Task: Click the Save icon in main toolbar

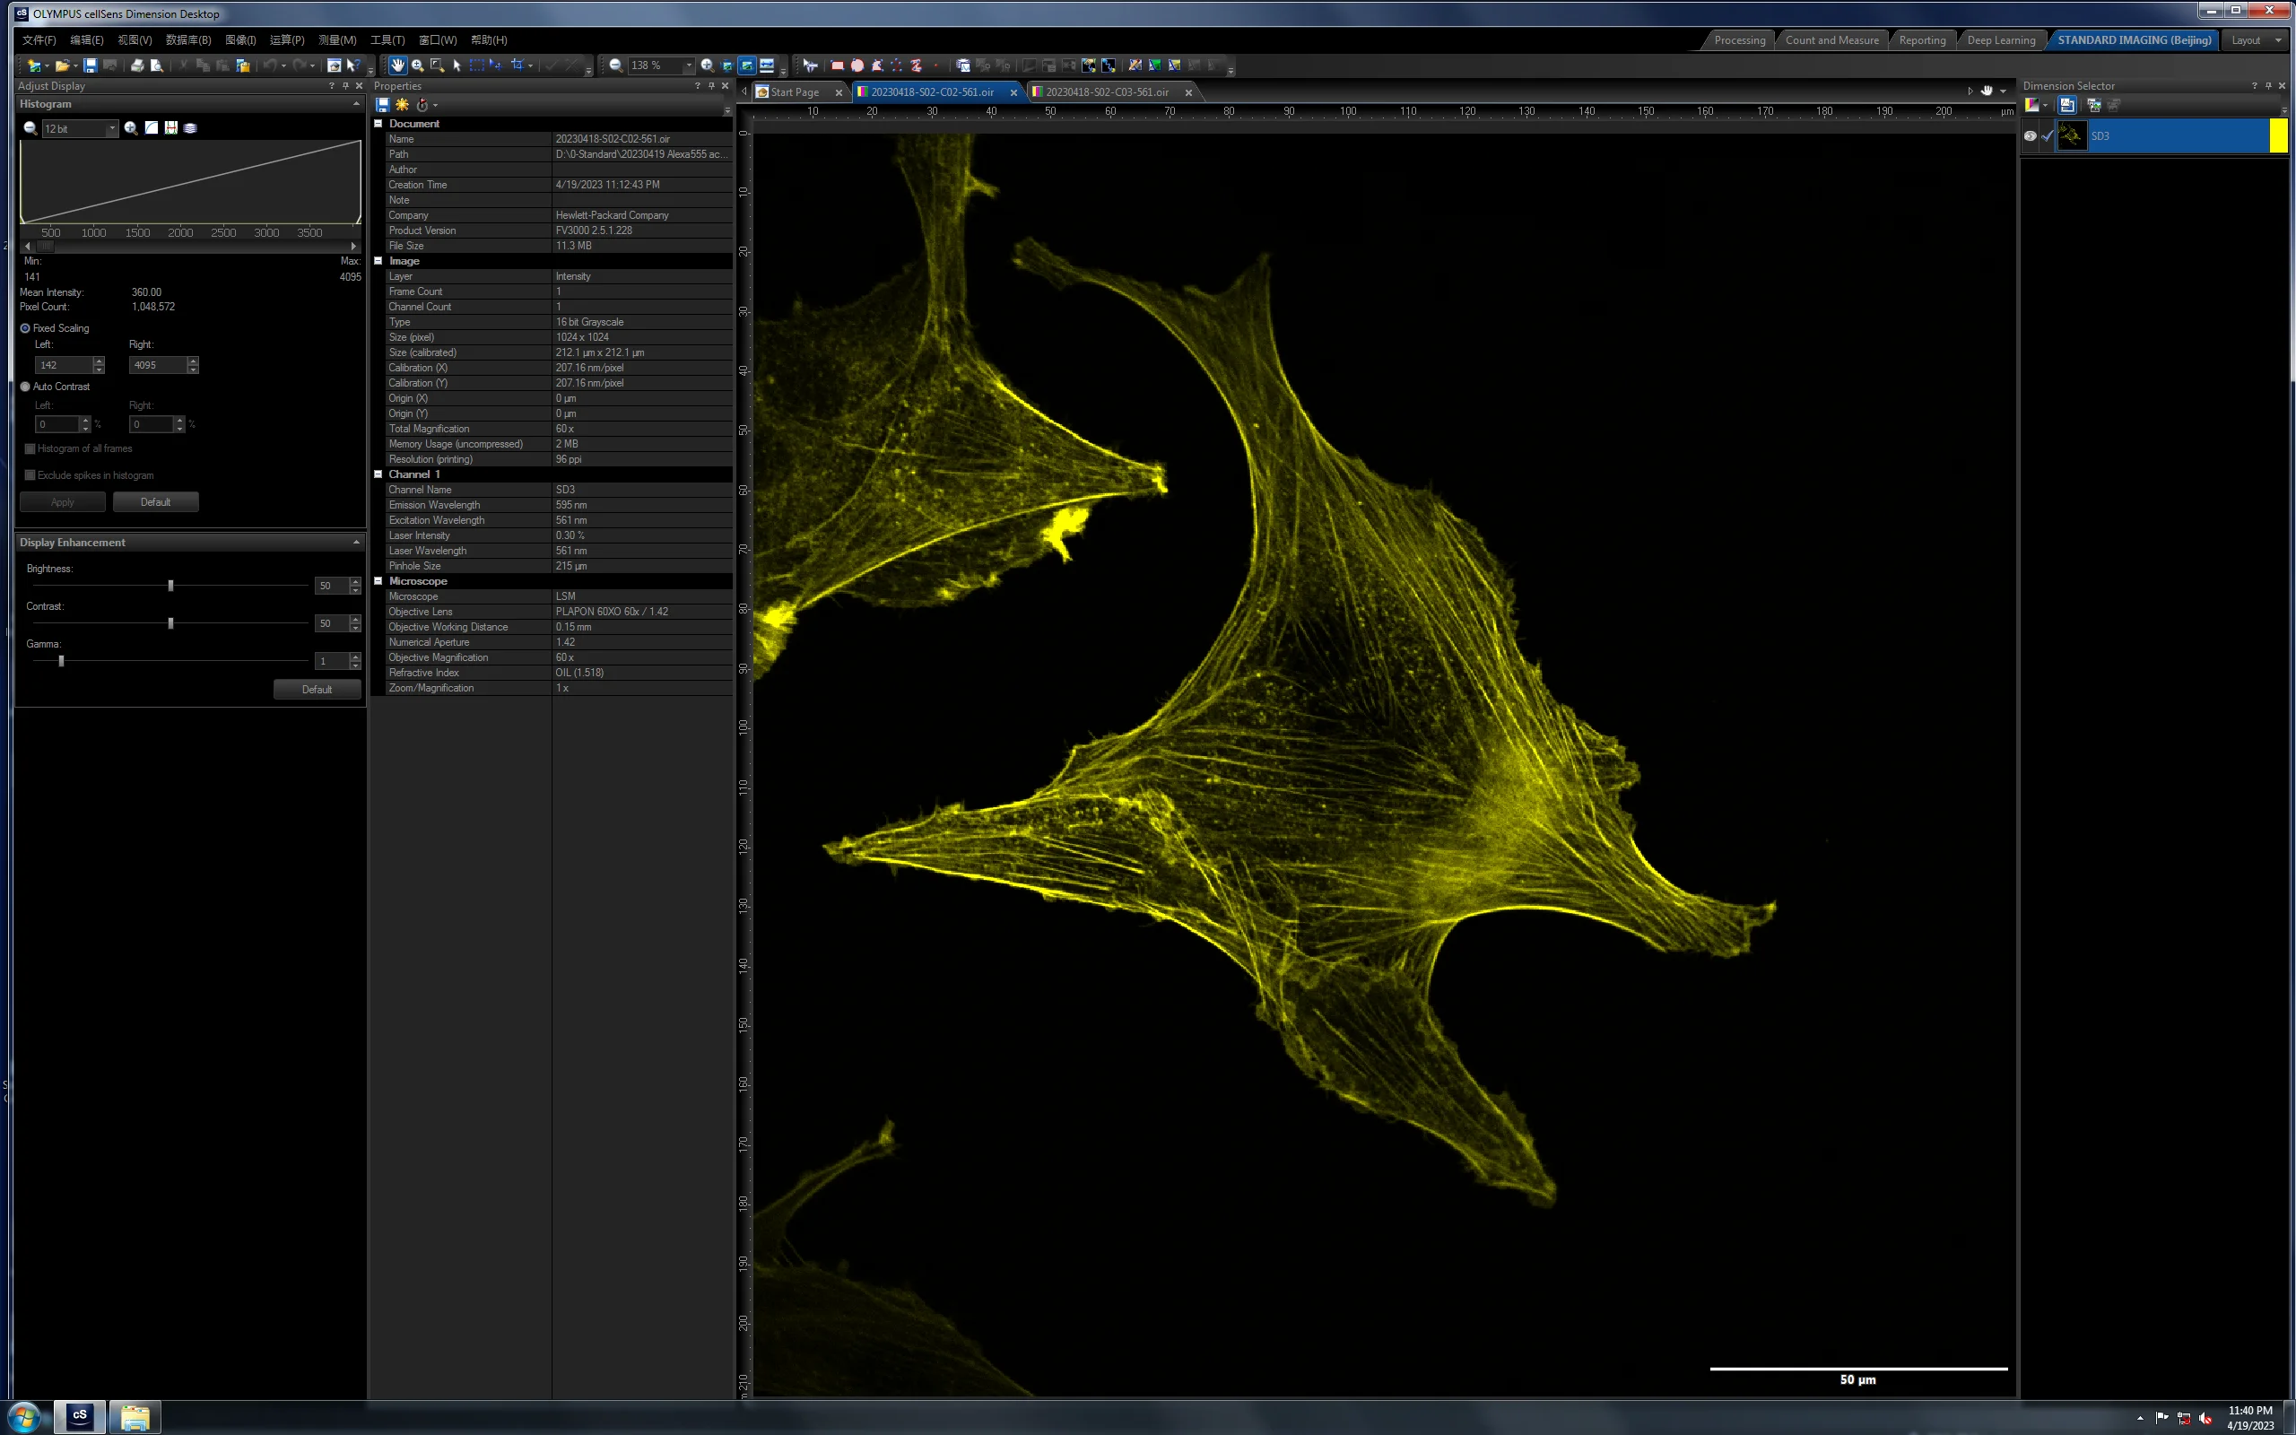Action: (x=90, y=65)
